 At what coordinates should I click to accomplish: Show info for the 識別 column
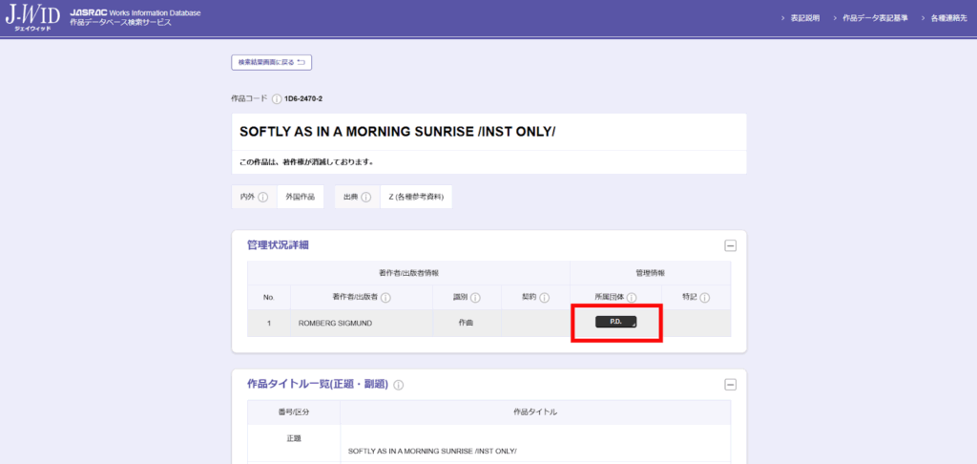pyautogui.click(x=474, y=298)
